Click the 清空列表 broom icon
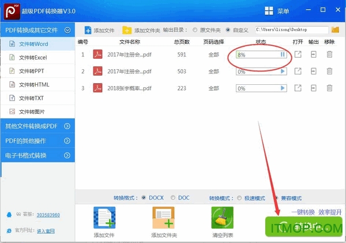Viewport: 346px width, 243px height. pos(222,218)
